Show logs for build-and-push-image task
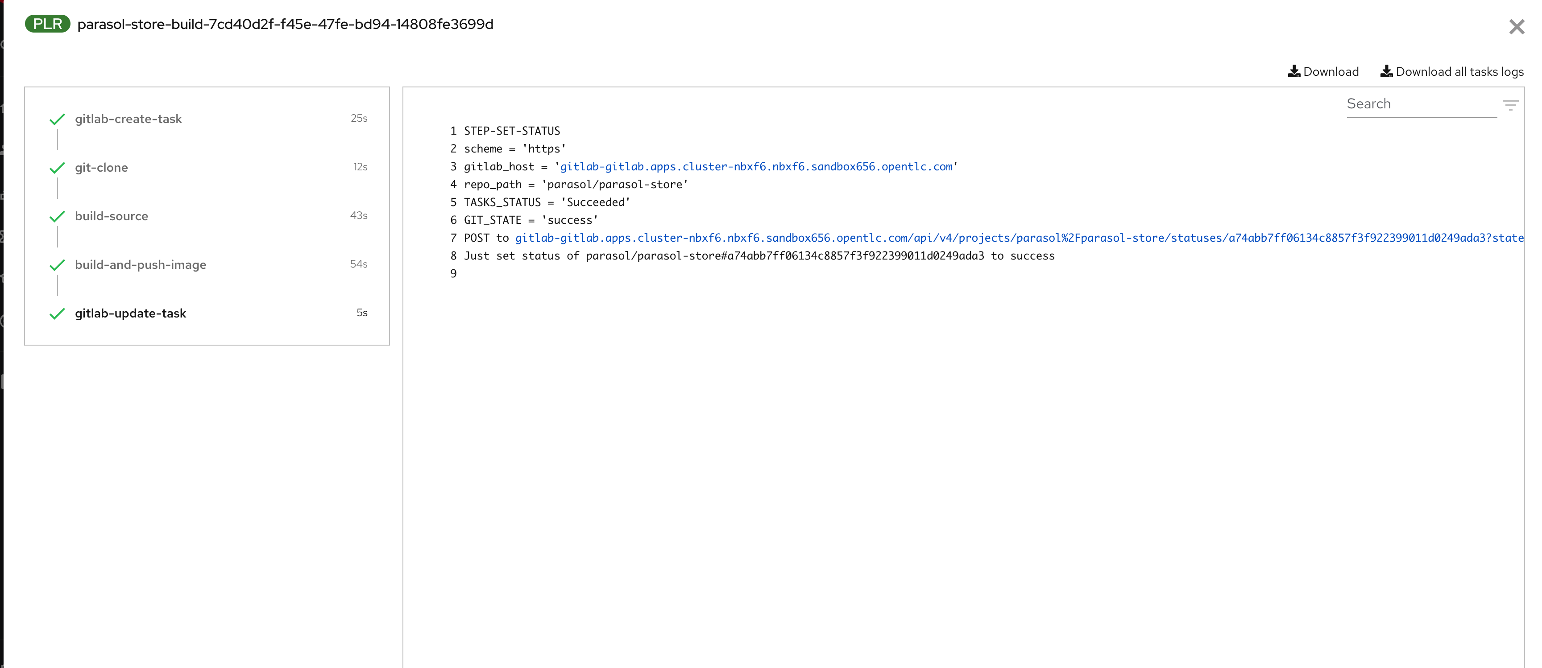 point(141,265)
